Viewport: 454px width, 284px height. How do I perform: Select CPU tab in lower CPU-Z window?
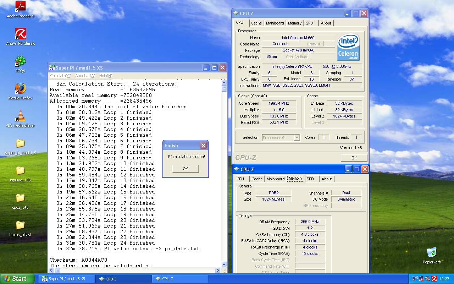pos(240,179)
